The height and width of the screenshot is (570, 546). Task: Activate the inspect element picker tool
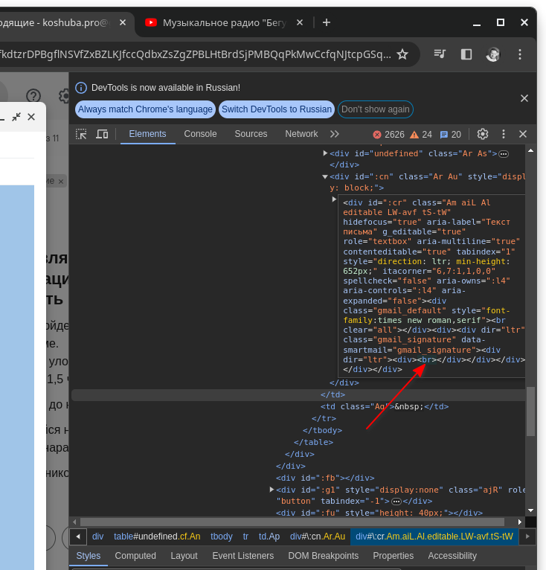coord(81,134)
